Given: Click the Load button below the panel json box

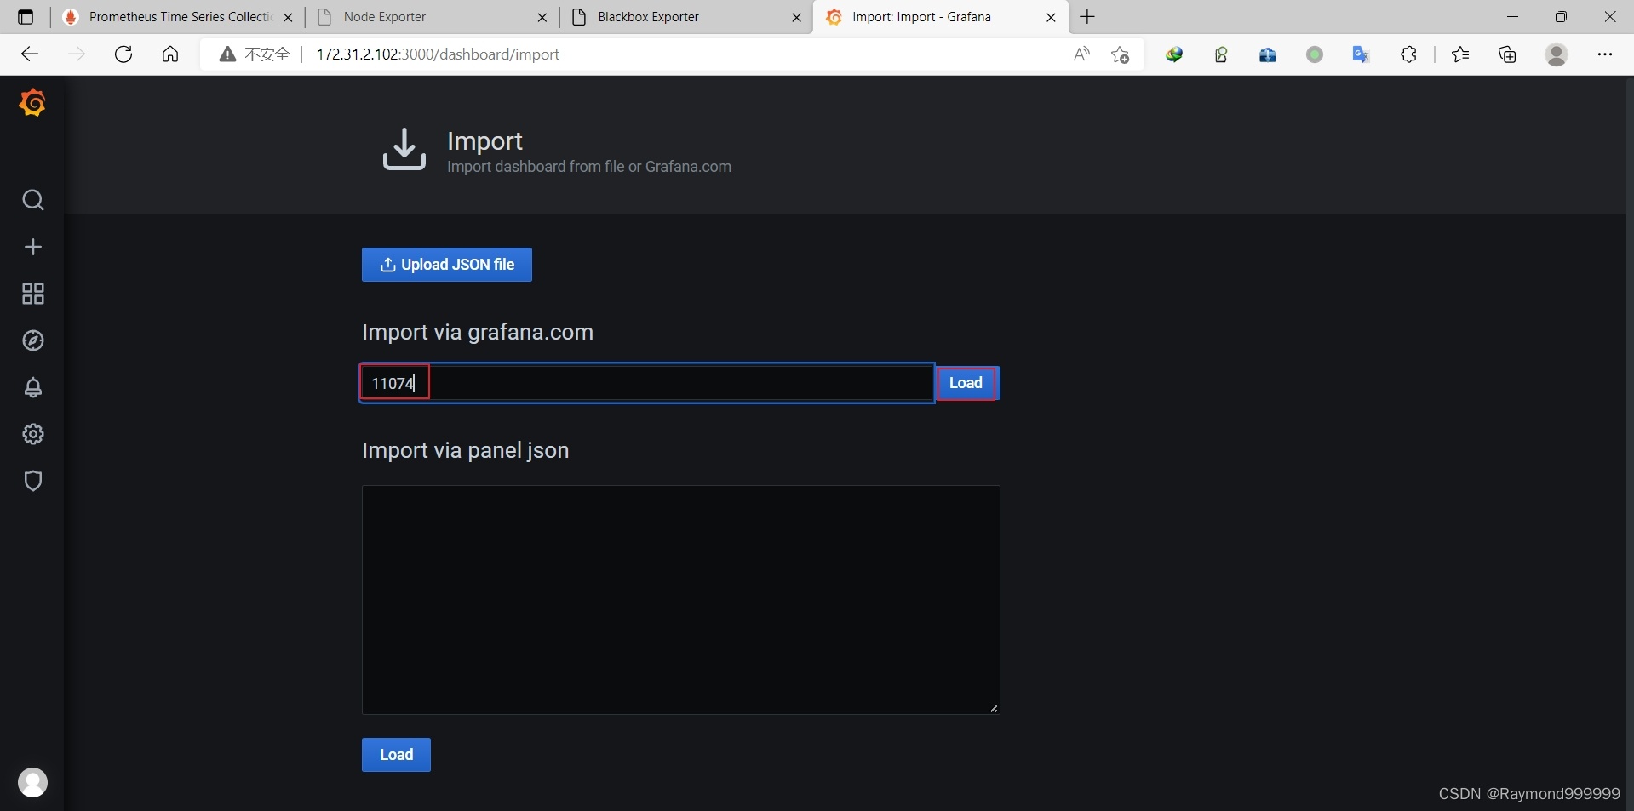Looking at the screenshot, I should [x=396, y=755].
